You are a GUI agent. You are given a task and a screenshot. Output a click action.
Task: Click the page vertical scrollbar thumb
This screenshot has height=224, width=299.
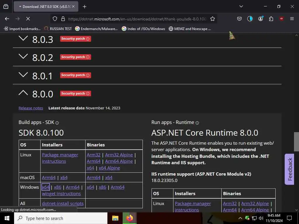296,141
